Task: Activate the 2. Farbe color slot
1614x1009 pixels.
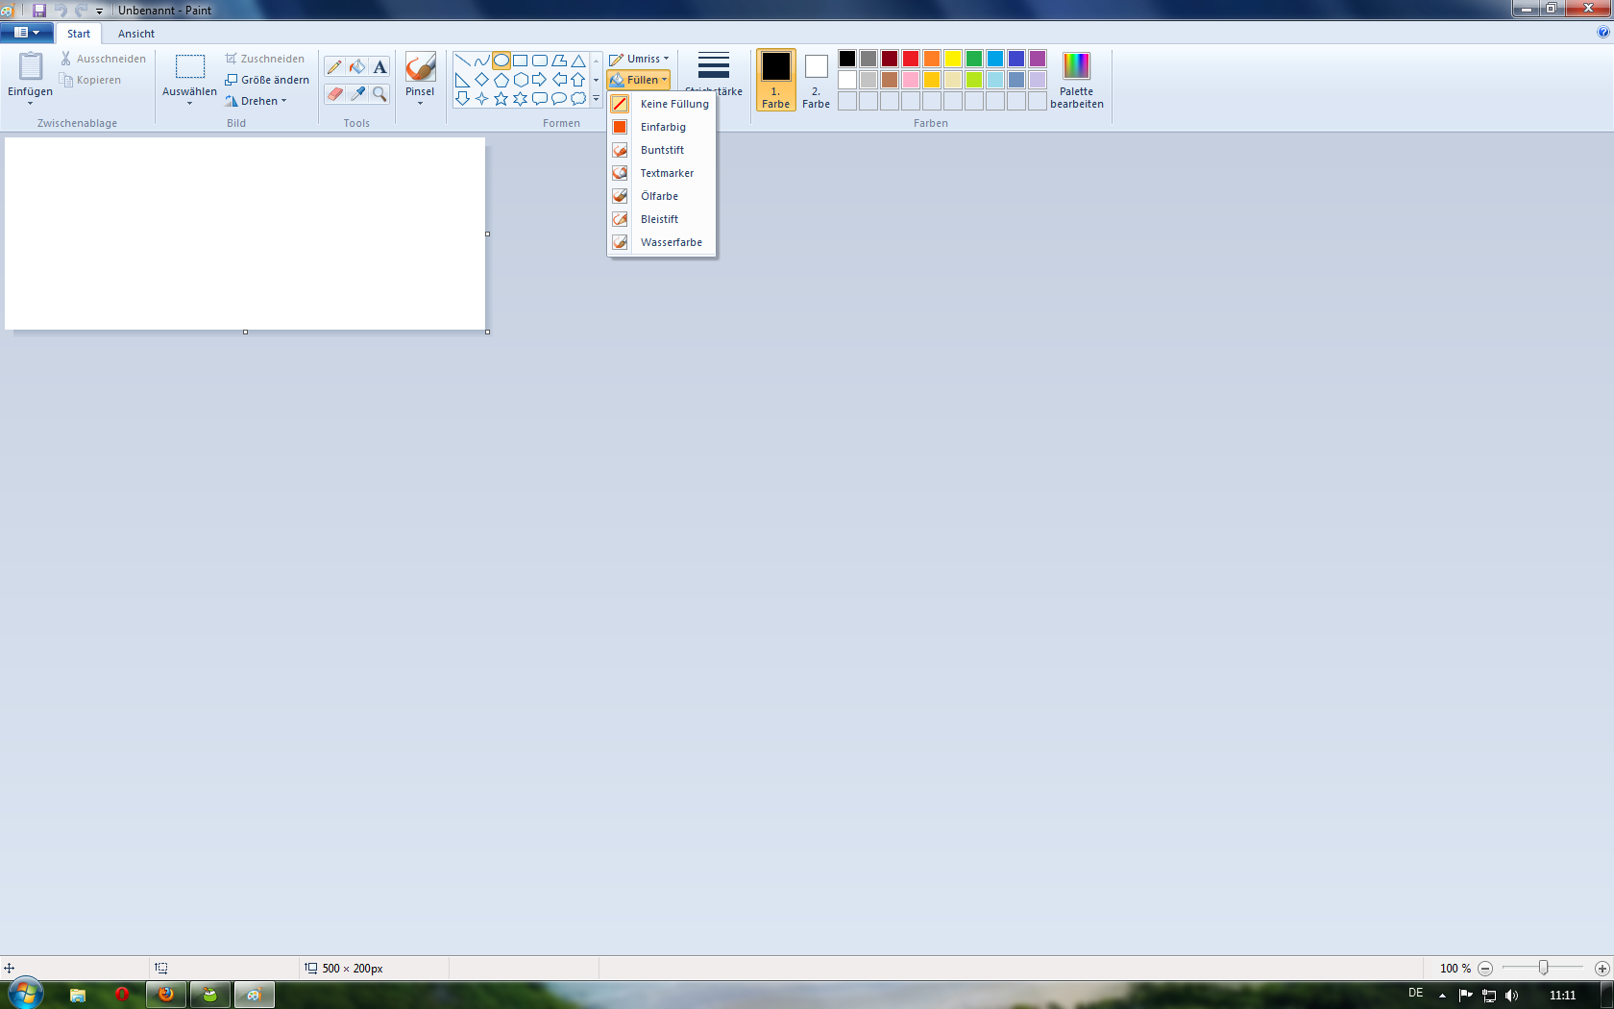Action: (816, 81)
